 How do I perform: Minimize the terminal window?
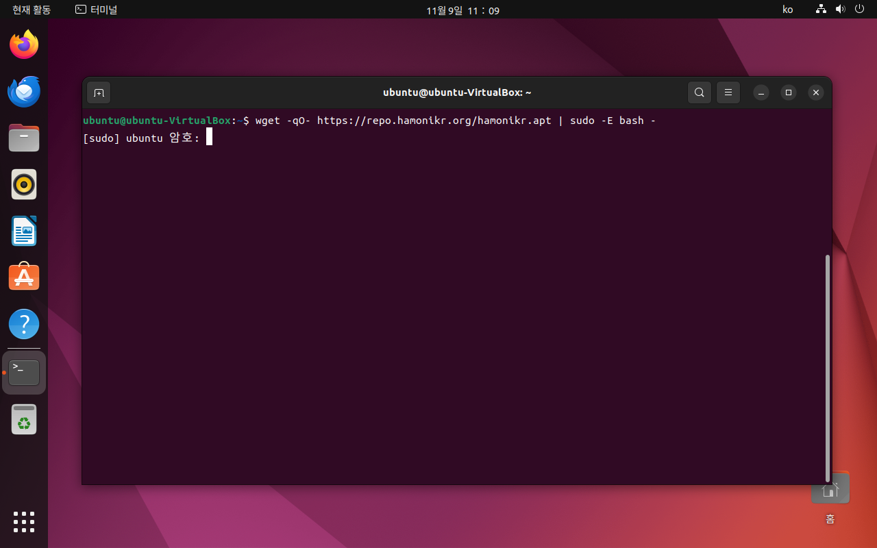click(x=761, y=92)
